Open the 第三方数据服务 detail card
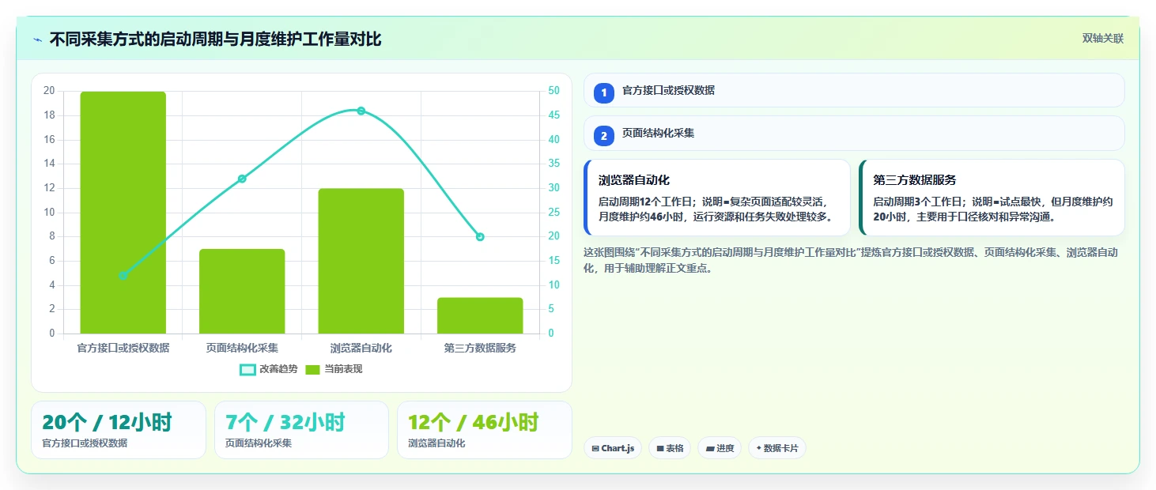The width and height of the screenshot is (1156, 490). pos(992,198)
